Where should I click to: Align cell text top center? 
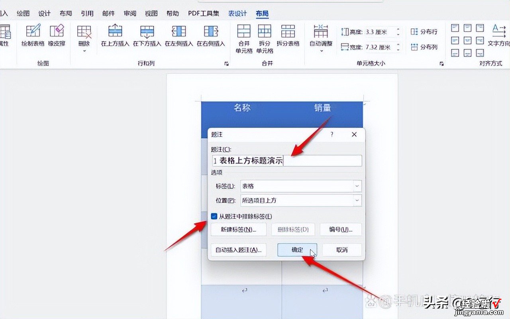[x=468, y=28]
